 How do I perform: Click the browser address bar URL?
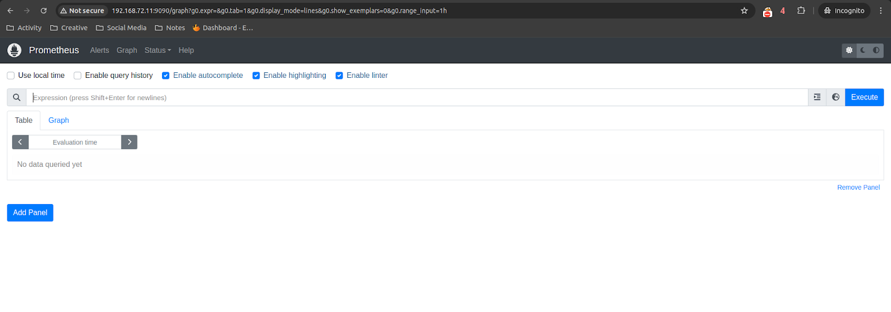[x=279, y=11]
